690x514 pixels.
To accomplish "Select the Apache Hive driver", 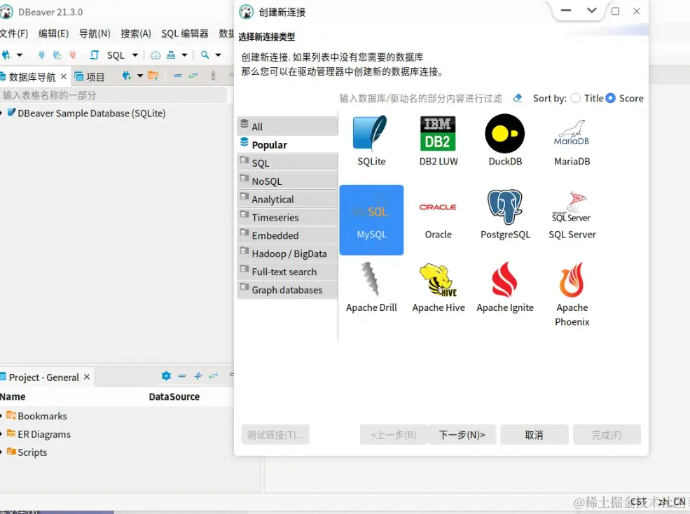I will (x=439, y=288).
